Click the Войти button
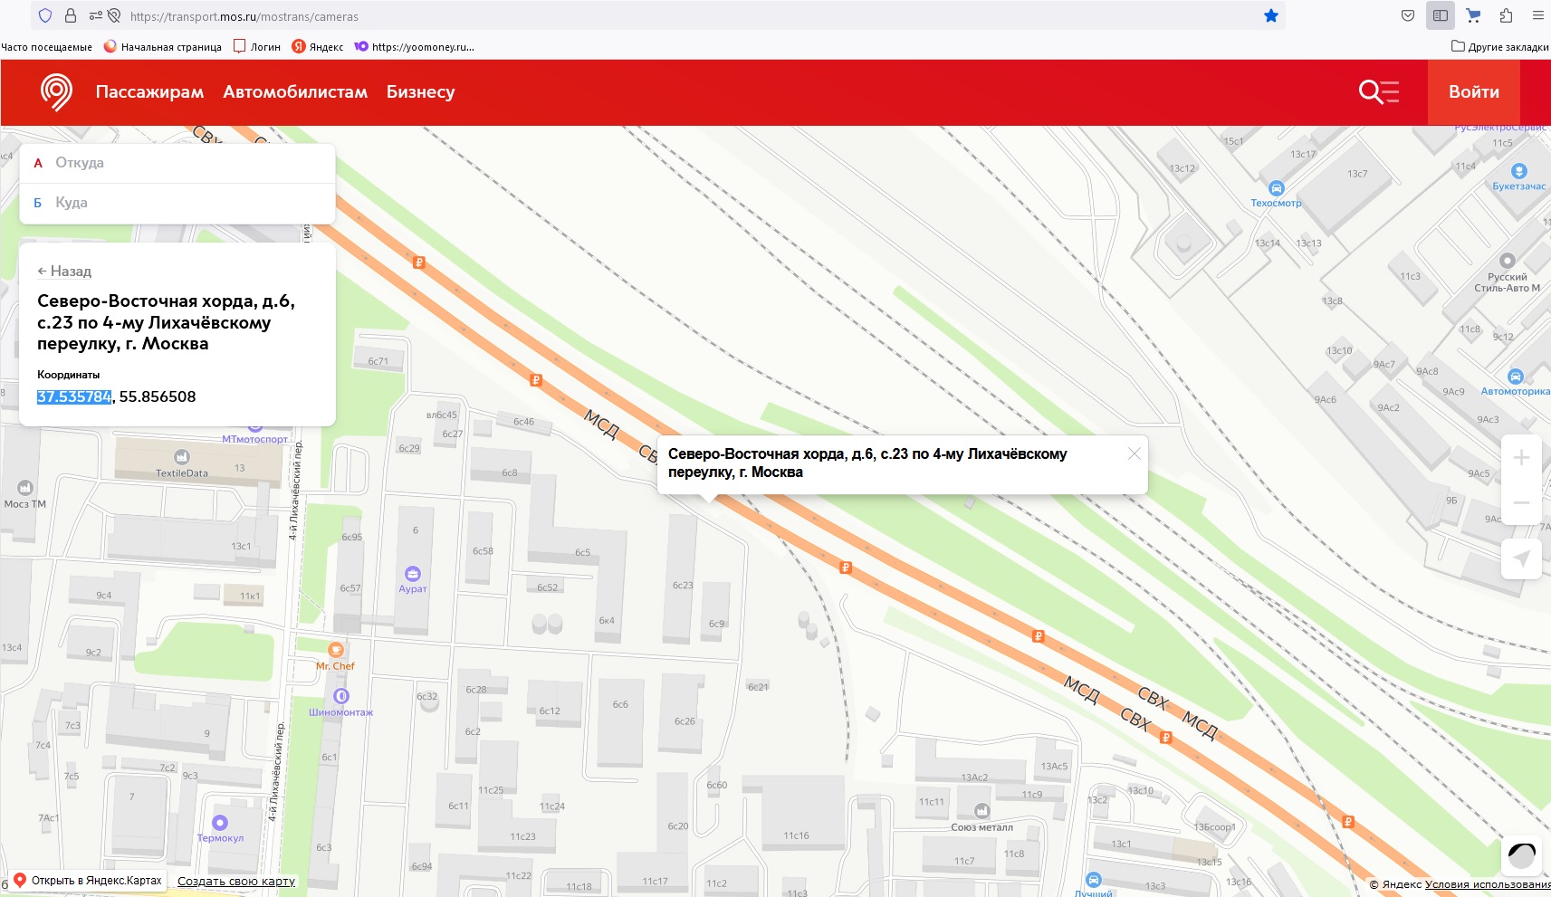 [x=1473, y=92]
